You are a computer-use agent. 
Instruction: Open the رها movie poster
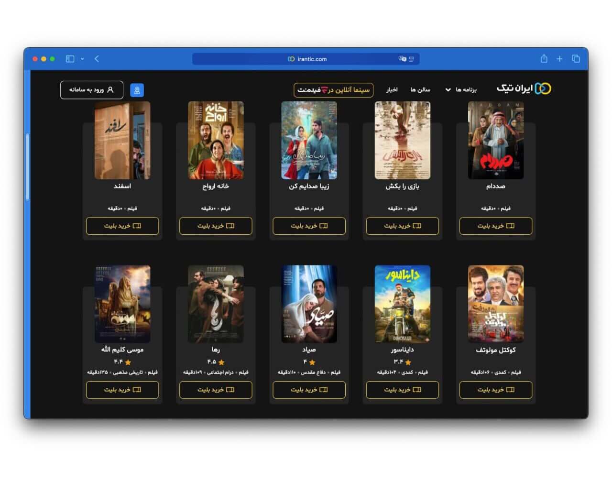pos(216,304)
